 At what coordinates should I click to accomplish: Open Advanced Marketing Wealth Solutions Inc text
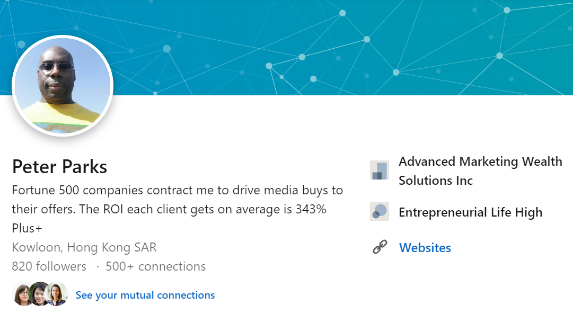(480, 171)
